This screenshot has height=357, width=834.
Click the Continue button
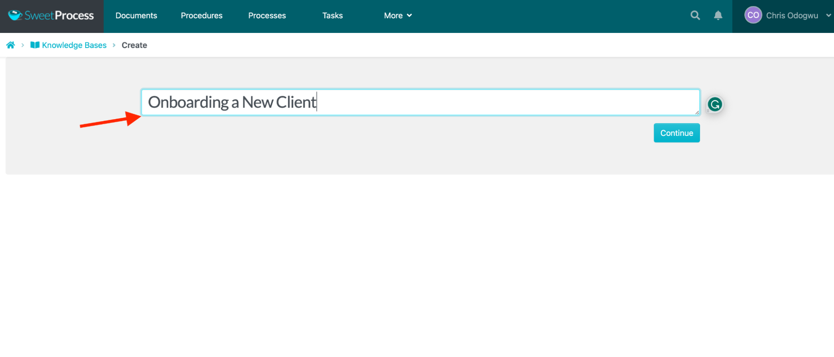click(677, 133)
